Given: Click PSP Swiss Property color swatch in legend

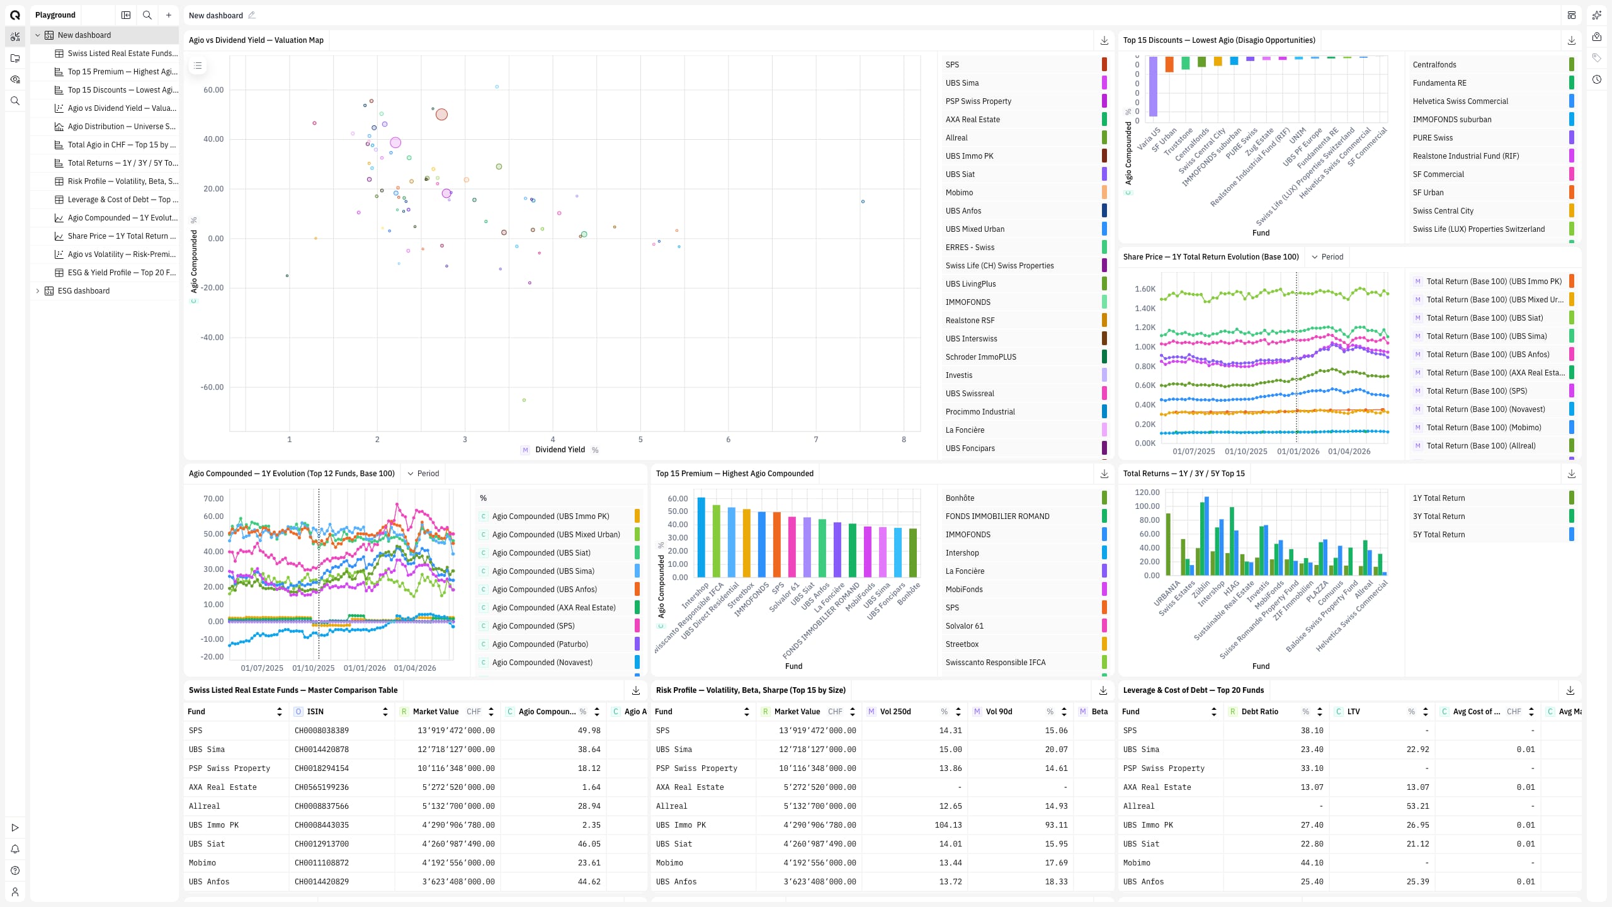Looking at the screenshot, I should (1104, 101).
